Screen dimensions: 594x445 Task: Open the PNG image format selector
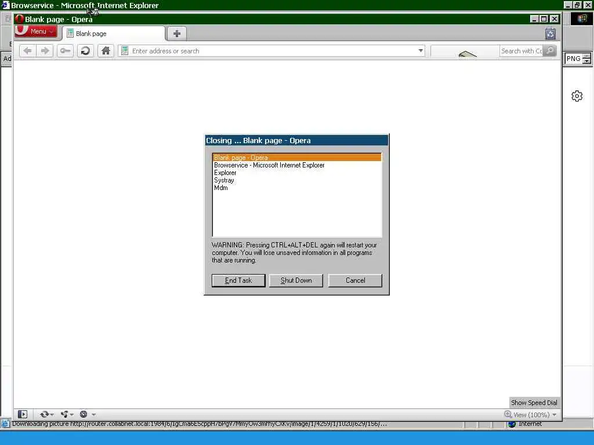click(578, 59)
